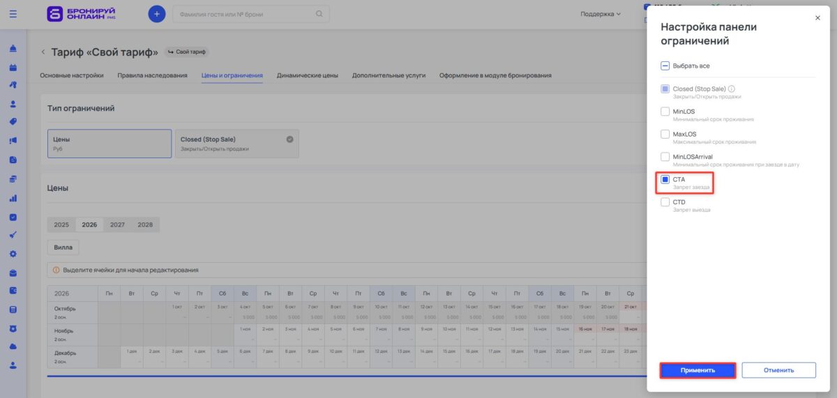The width and height of the screenshot is (837, 398).
Task: Select the 1 окт price cell
Action: click(177, 312)
